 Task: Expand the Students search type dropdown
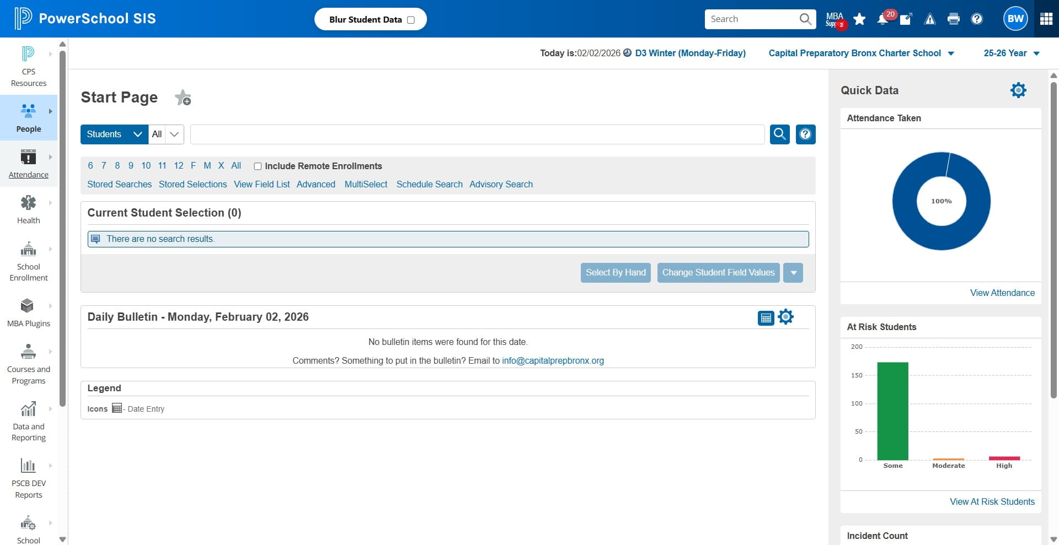point(114,134)
